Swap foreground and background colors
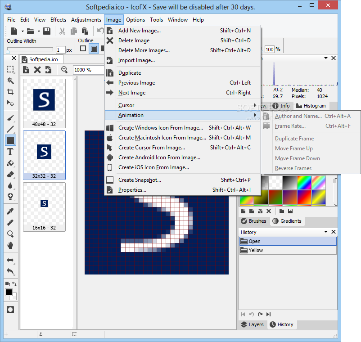The image size is (361, 342). [x=14, y=284]
